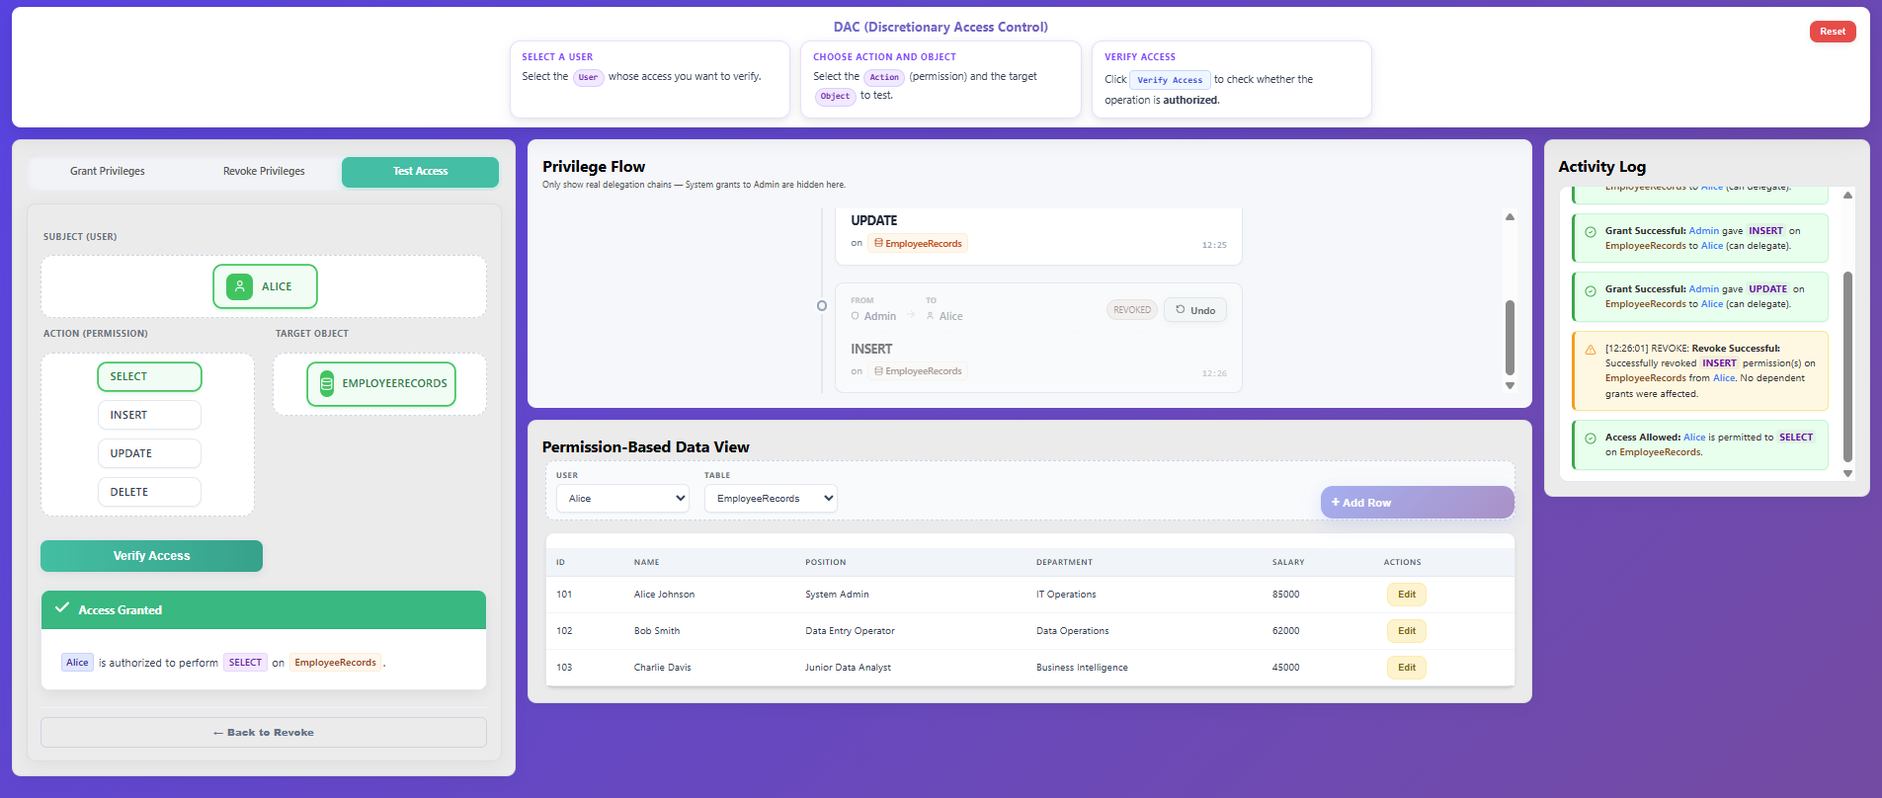
Task: Click the red Reset button
Action: (x=1833, y=32)
